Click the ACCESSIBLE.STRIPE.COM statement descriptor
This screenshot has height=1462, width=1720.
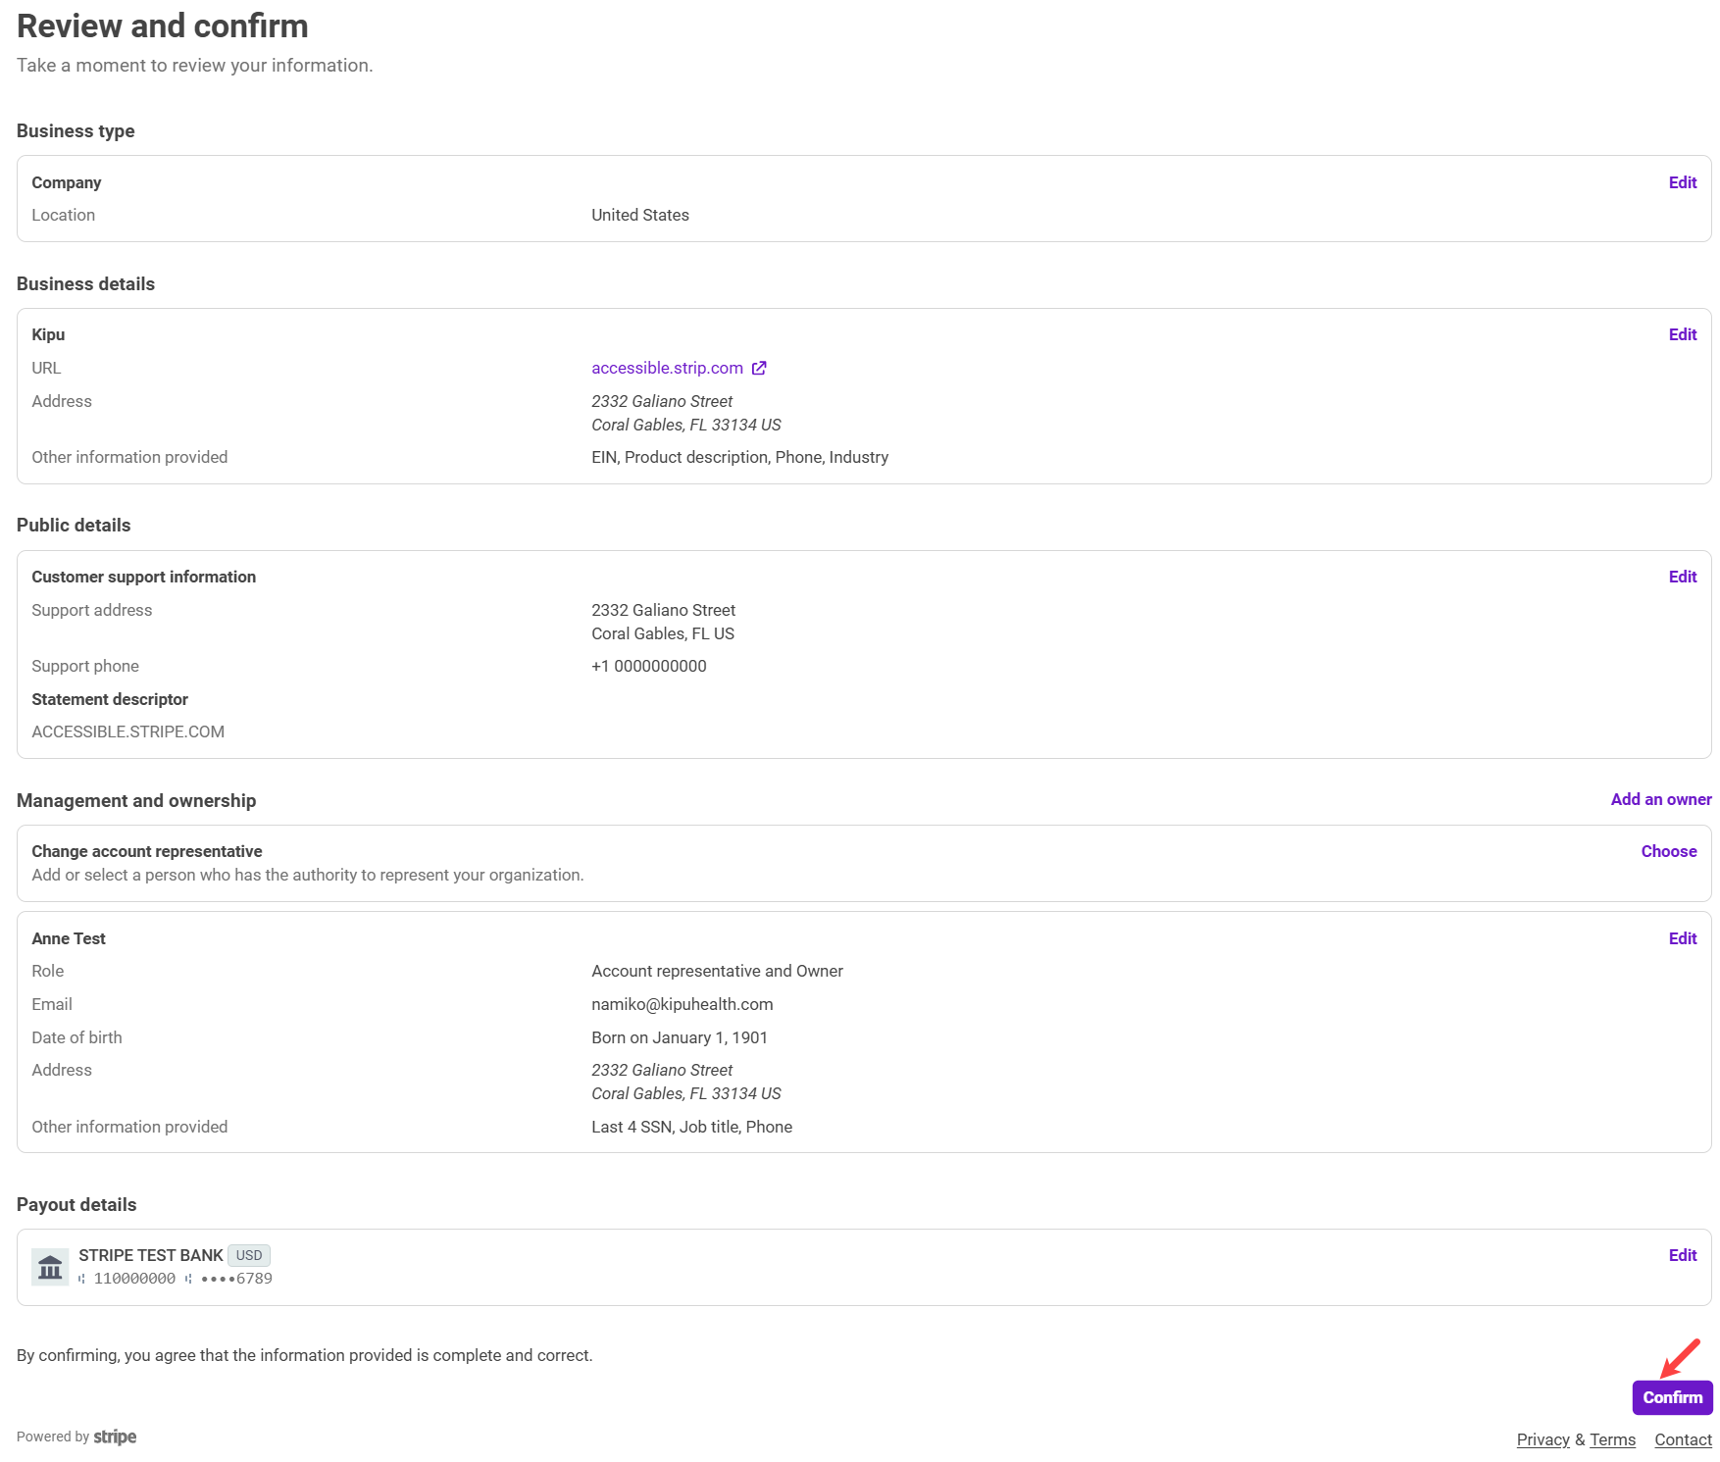coord(128,731)
